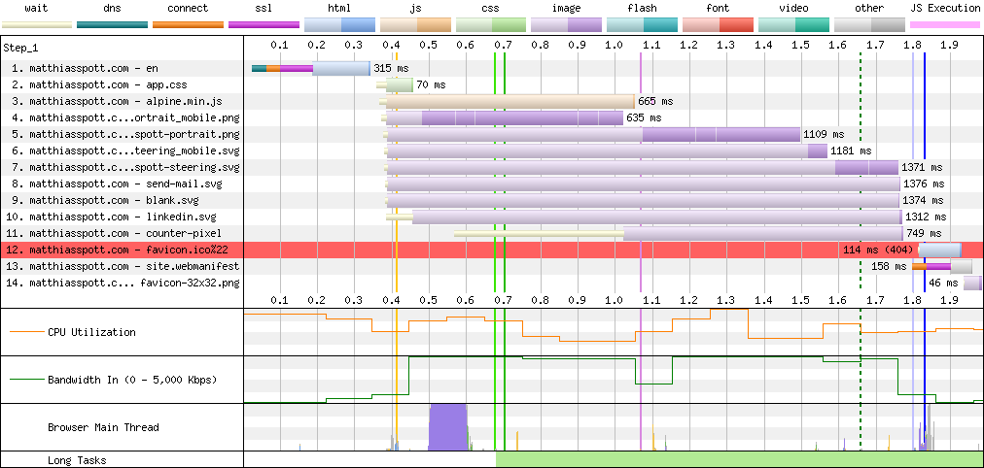Click the 1181 ms timing value

click(x=851, y=150)
